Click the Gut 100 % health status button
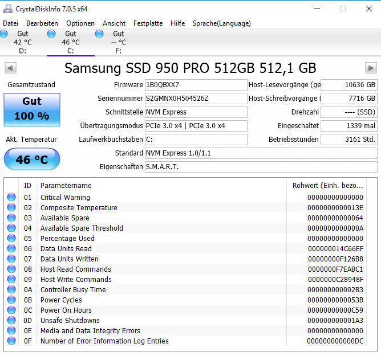The height and width of the screenshot is (356, 381). click(32, 110)
